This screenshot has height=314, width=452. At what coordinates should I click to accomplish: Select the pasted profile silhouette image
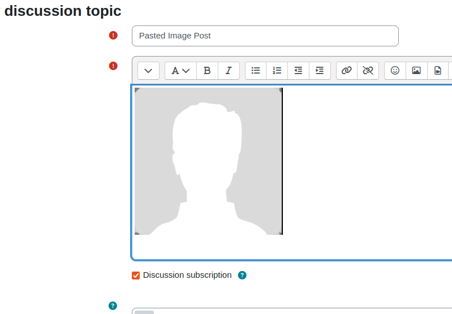209,161
